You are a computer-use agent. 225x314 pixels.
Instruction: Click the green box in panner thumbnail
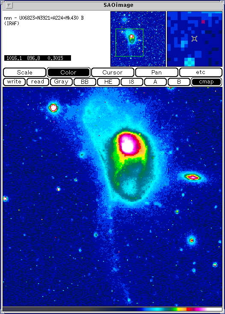coord(129,42)
